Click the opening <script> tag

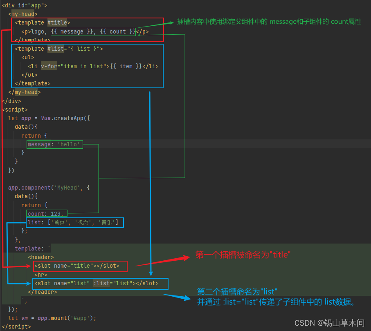(15, 110)
